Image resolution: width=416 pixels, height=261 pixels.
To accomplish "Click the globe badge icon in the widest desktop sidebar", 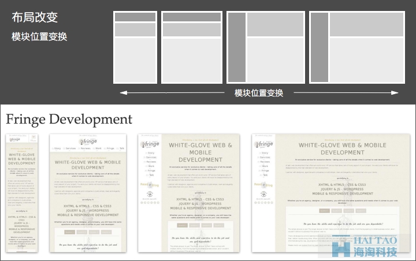I will [x=263, y=193].
